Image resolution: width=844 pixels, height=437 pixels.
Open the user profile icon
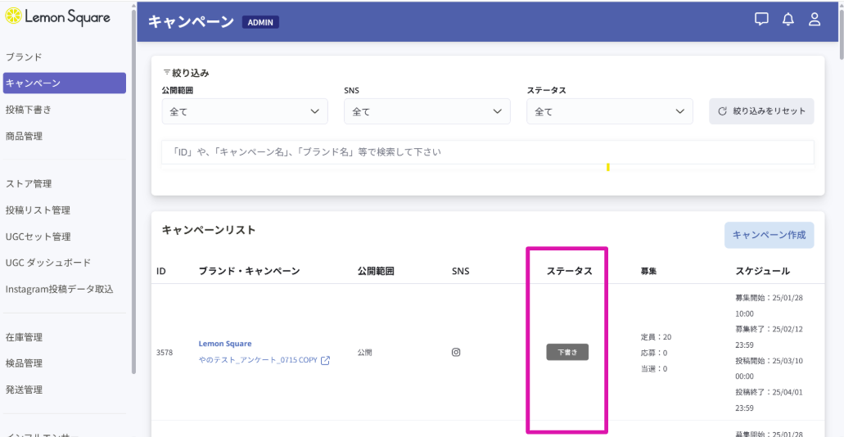pos(815,20)
